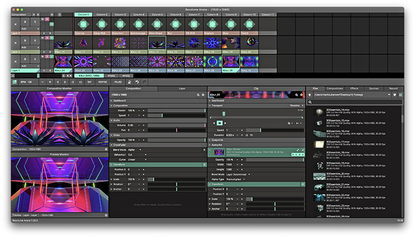Open the Timeline dropdown in Transport

pos(295,105)
